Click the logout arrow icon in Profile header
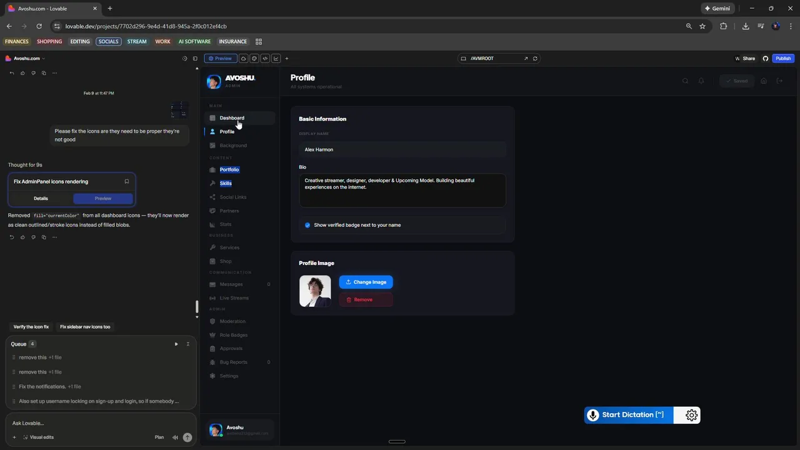 click(x=779, y=81)
